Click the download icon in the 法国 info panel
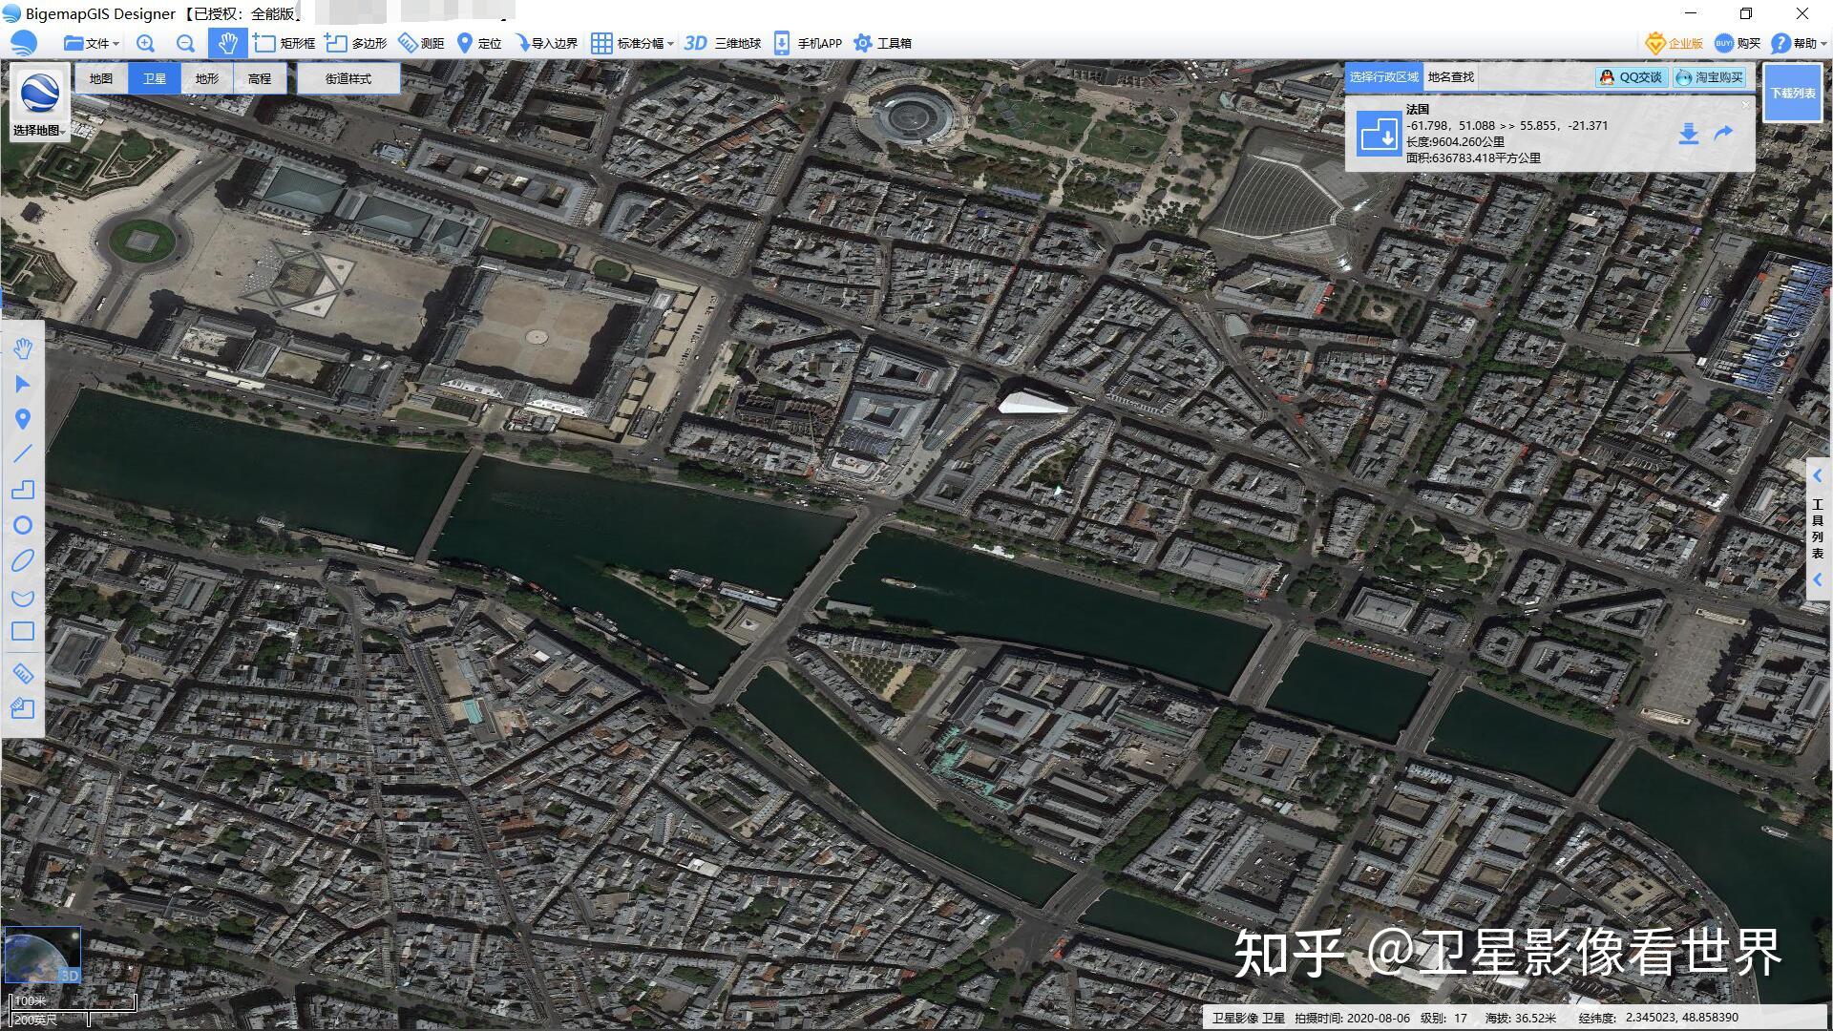Screen dimensions: 1833x1031 pyautogui.click(x=1688, y=134)
